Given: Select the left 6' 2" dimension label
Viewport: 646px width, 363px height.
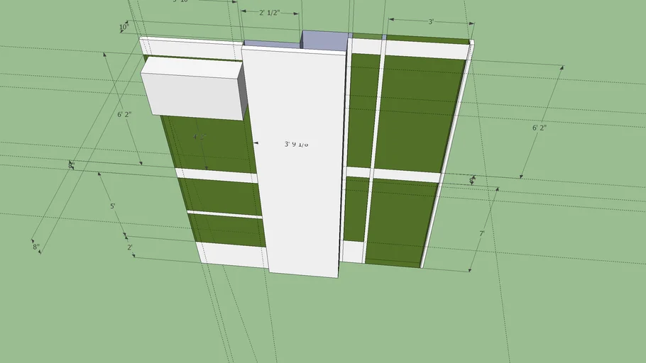Looking at the screenshot, I should coord(124,114).
